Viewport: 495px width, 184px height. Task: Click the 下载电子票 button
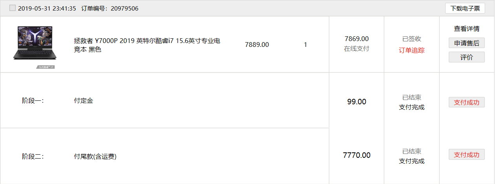click(465, 8)
